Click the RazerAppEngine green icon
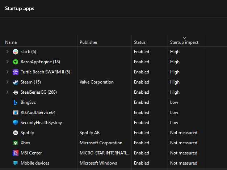This screenshot has height=170, width=227. (x=16, y=62)
